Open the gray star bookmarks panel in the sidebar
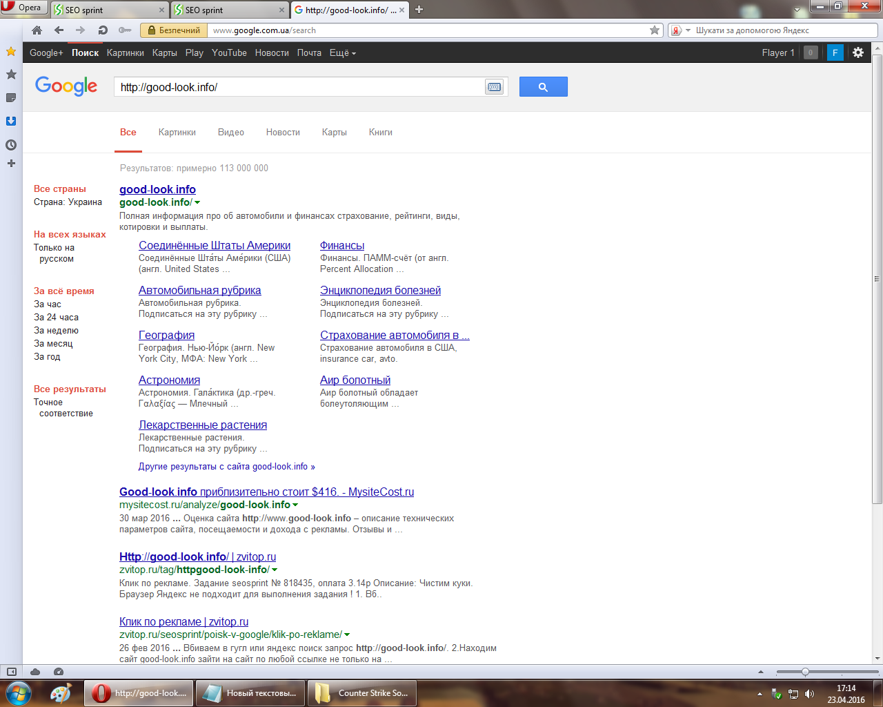 tap(11, 75)
